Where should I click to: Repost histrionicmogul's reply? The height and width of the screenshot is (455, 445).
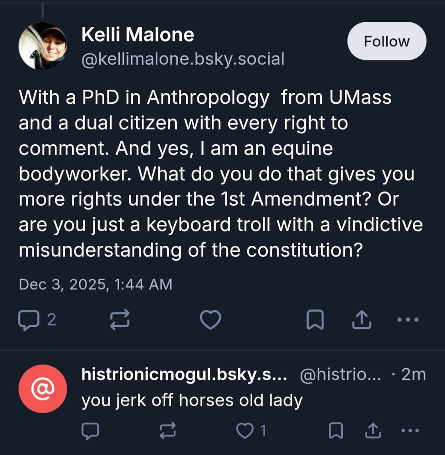tap(168, 430)
